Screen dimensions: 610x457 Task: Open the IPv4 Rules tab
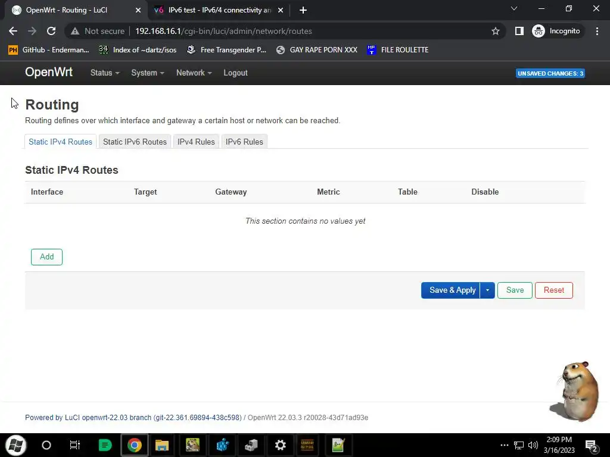pos(196,142)
